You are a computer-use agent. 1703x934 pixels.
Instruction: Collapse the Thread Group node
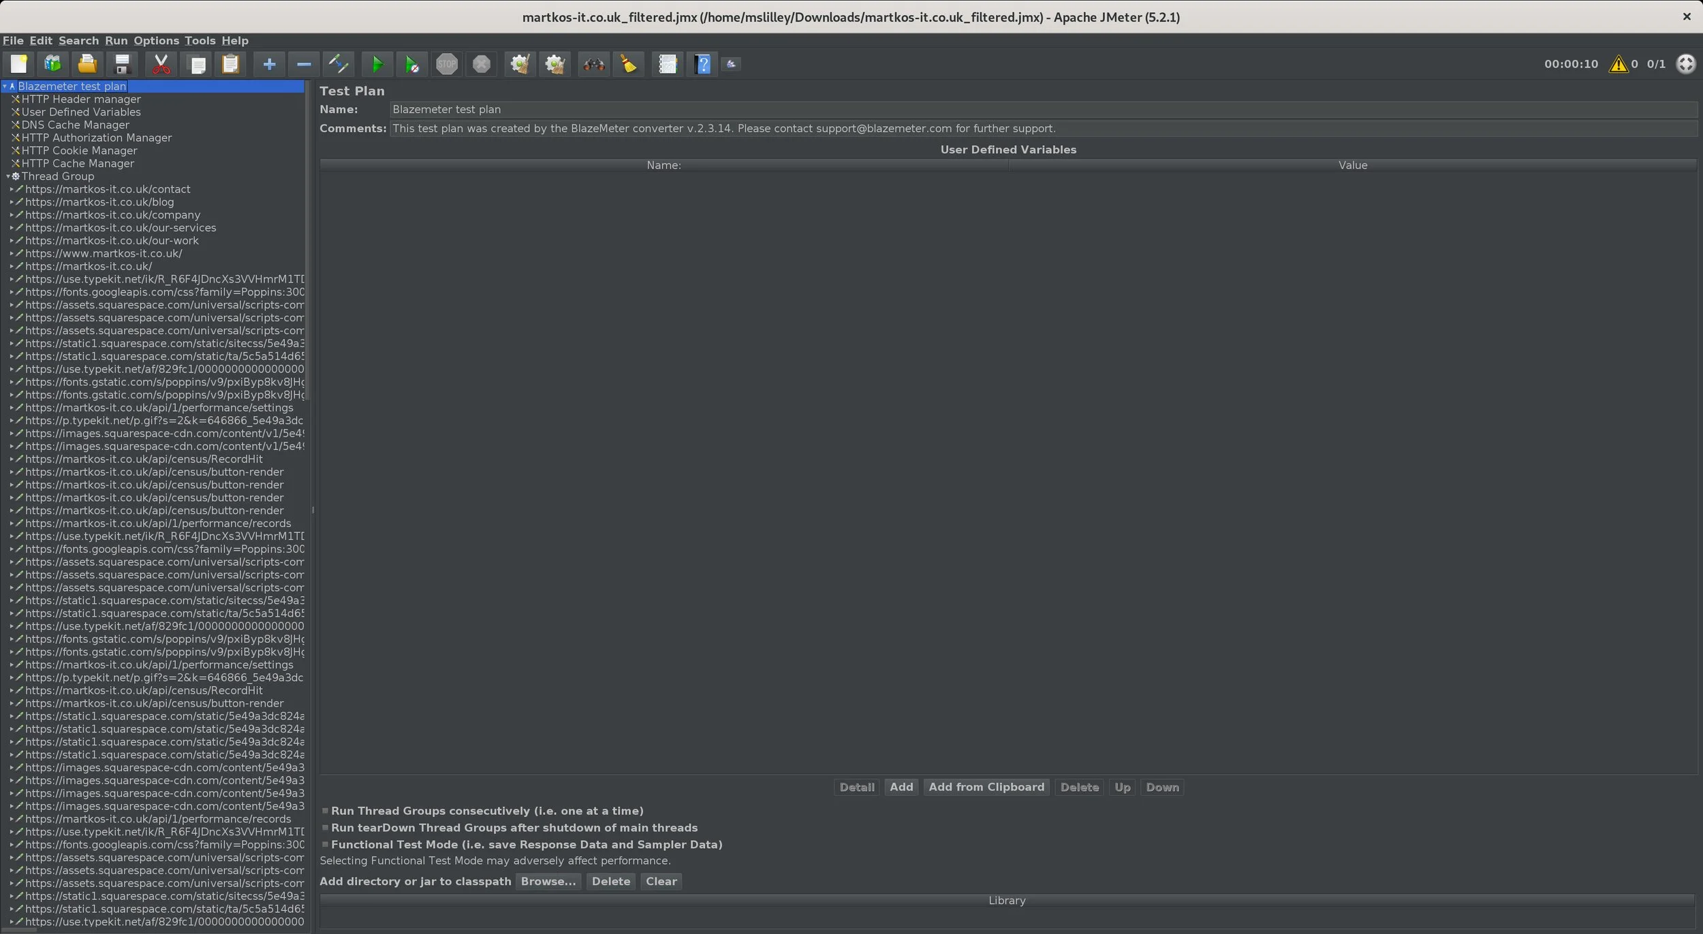[7, 176]
